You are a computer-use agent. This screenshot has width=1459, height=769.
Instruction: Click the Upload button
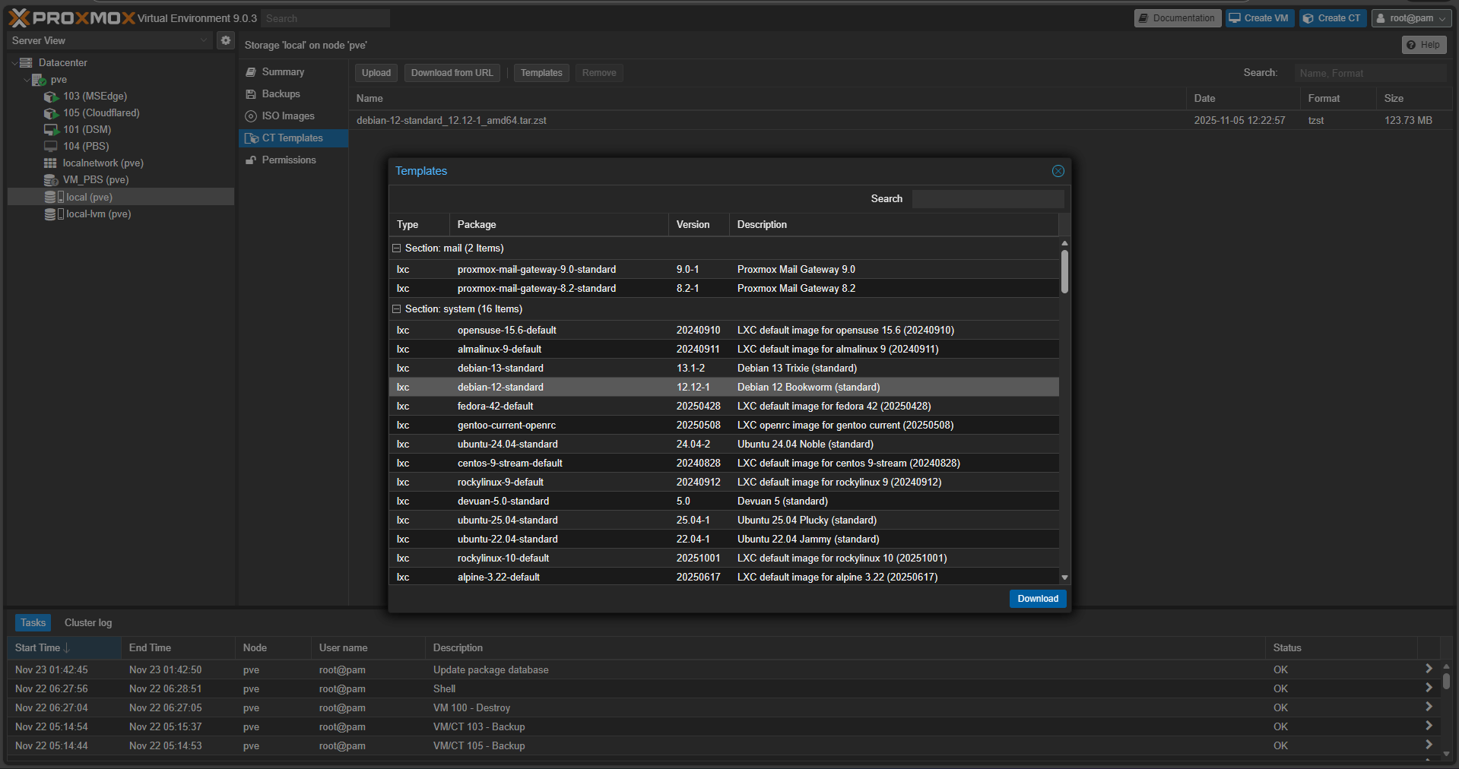pyautogui.click(x=376, y=73)
